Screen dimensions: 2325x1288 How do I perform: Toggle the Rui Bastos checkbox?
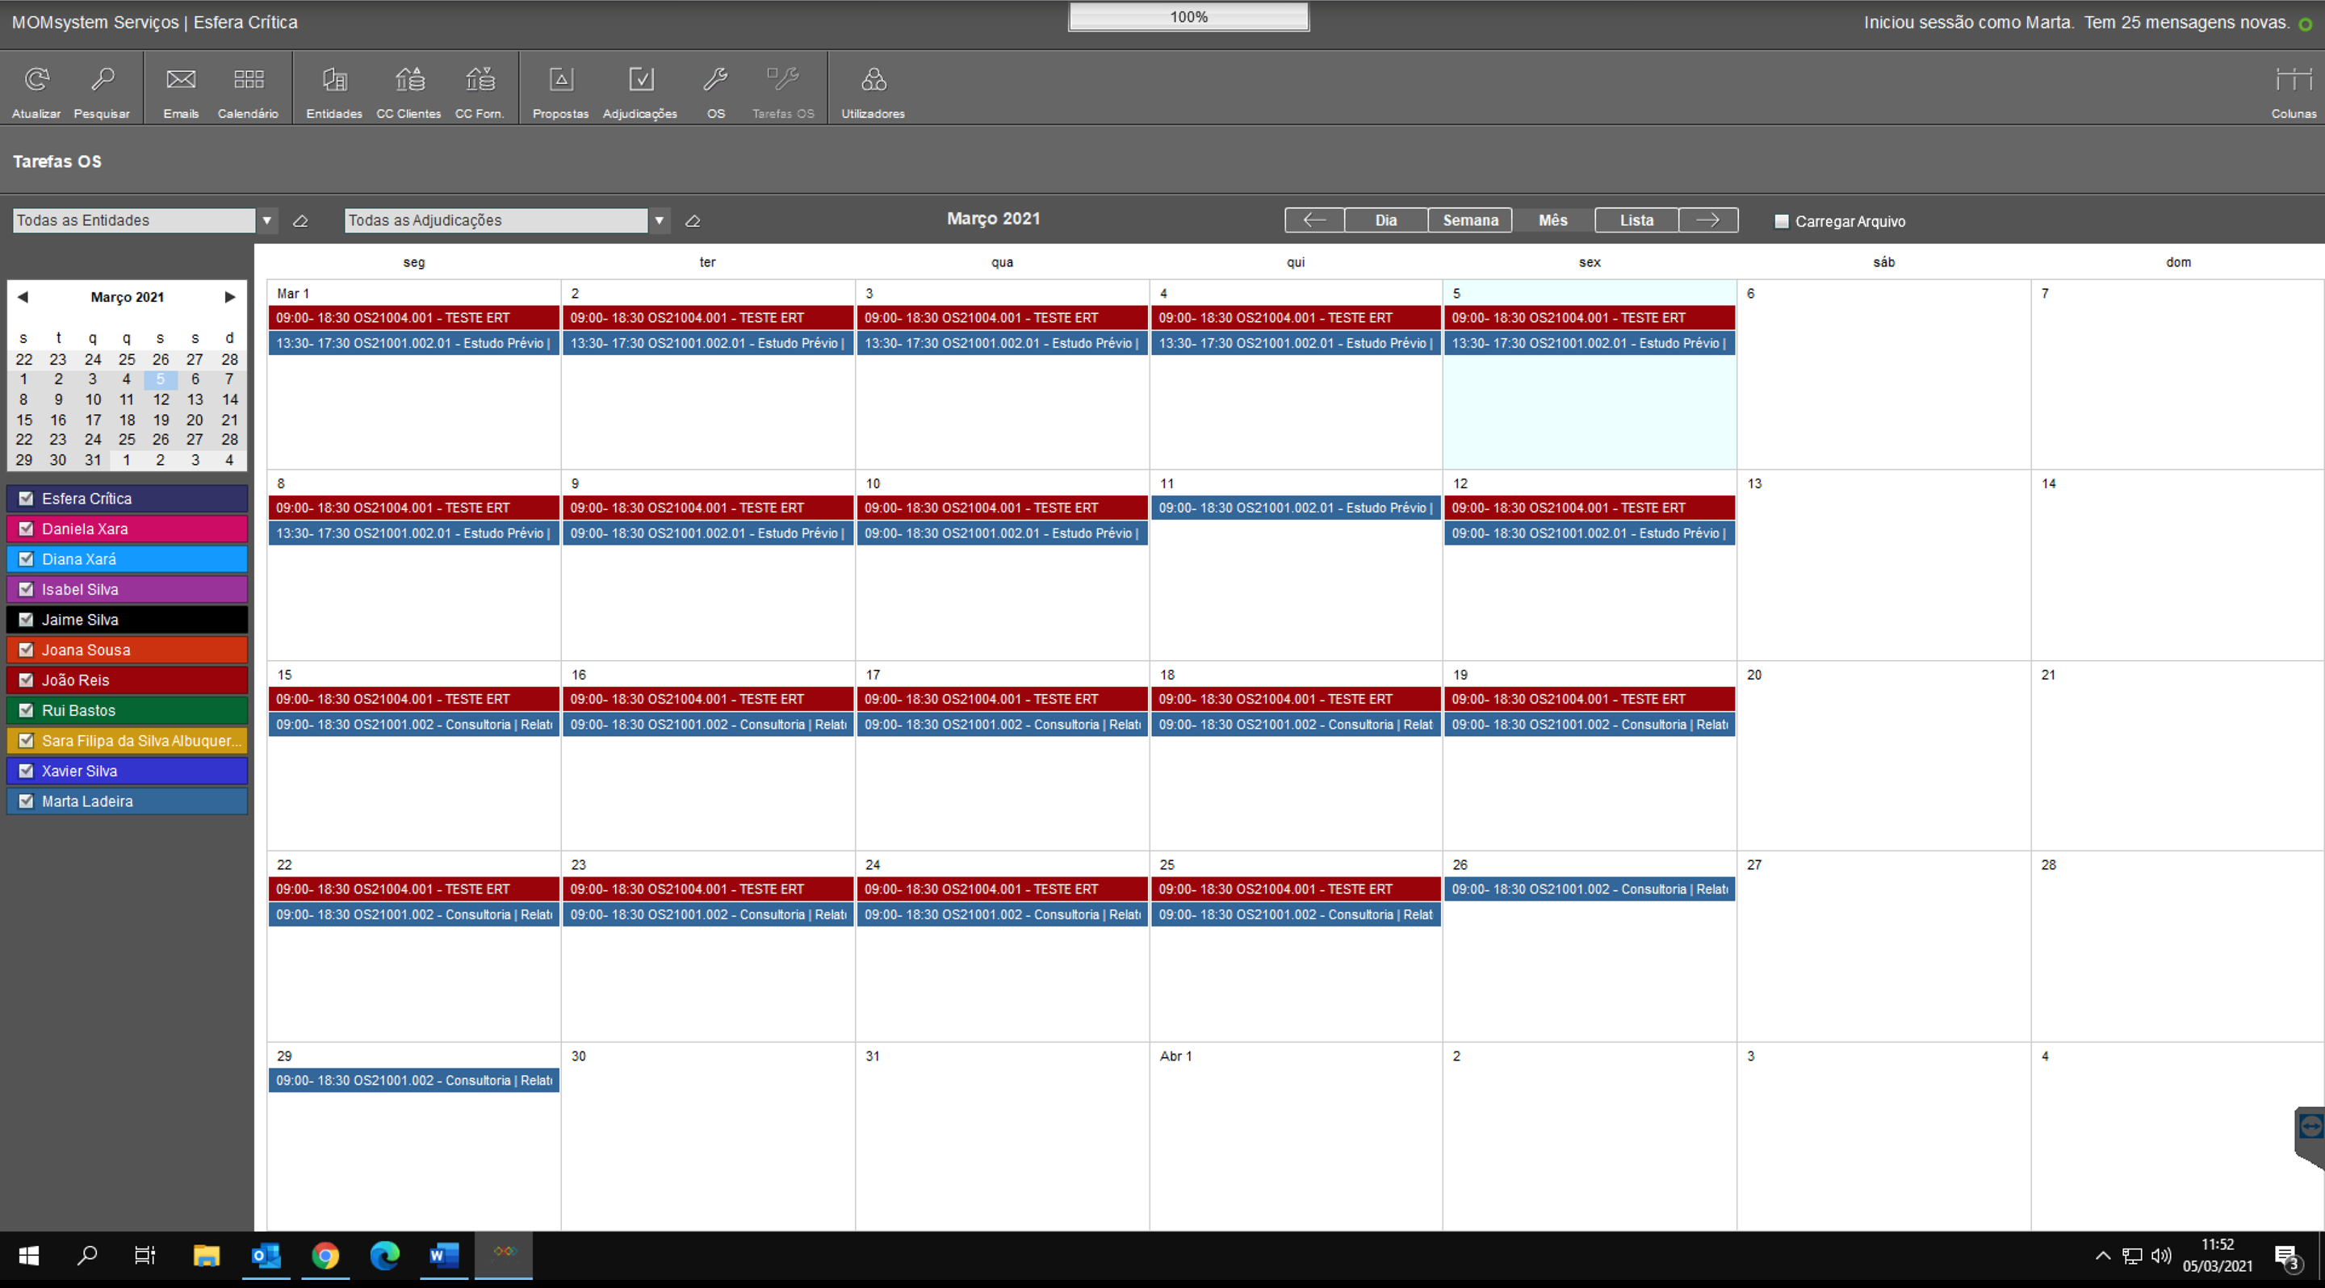click(26, 710)
